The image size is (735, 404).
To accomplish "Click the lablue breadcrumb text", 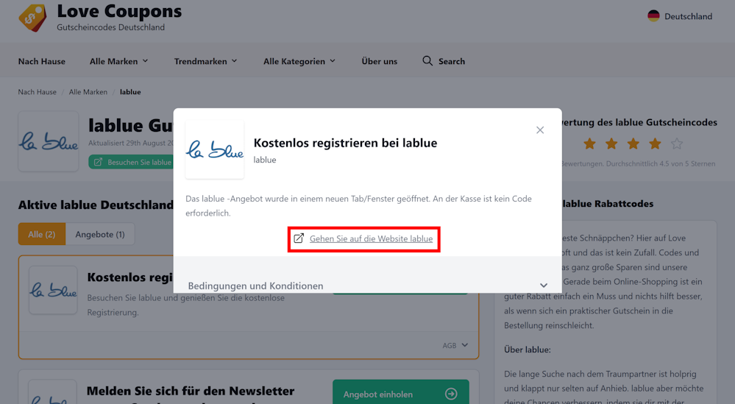I will coord(130,92).
